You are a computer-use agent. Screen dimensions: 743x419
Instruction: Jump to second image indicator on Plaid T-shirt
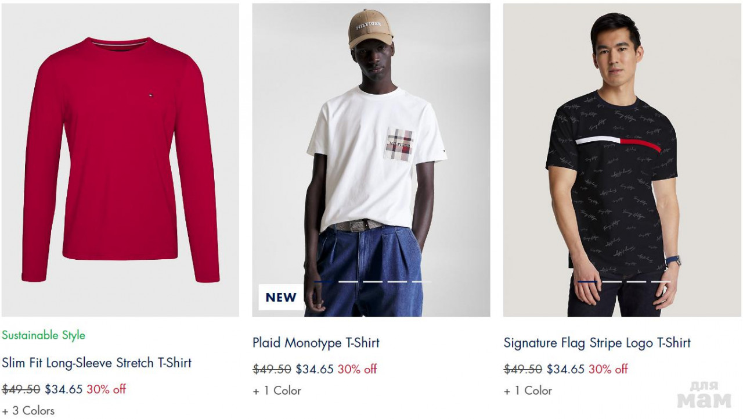tap(348, 282)
